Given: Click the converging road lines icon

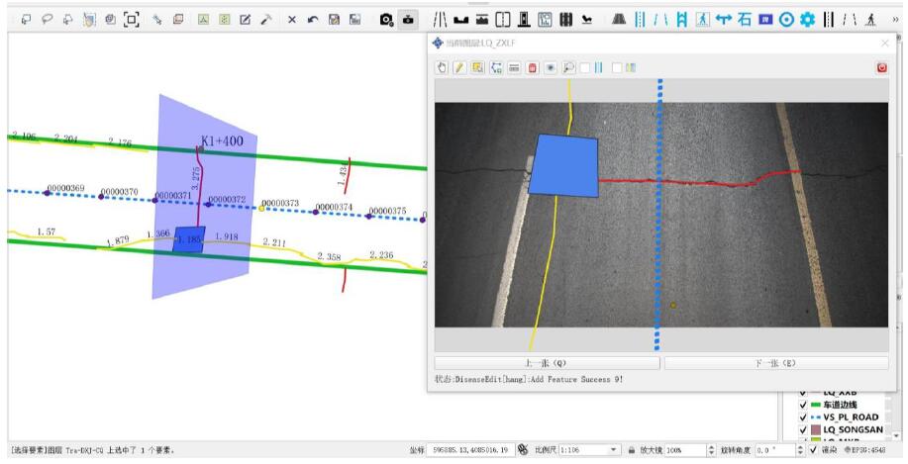Looking at the screenshot, I should [440, 20].
